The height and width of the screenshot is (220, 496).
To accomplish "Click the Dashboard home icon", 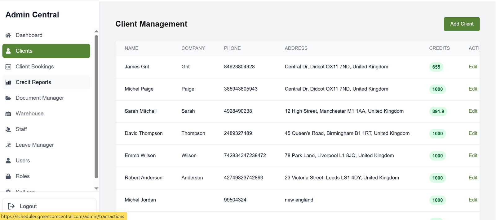I will (x=8, y=35).
